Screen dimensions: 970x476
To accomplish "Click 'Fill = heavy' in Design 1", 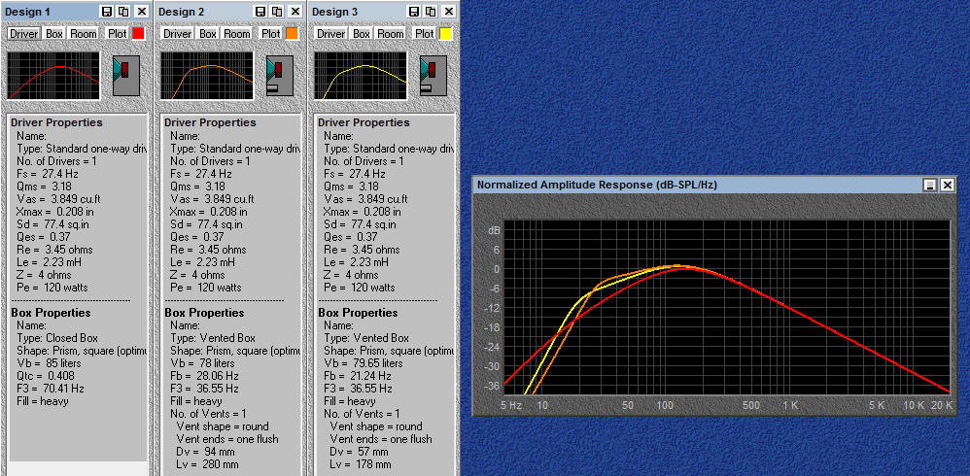I will (43, 401).
